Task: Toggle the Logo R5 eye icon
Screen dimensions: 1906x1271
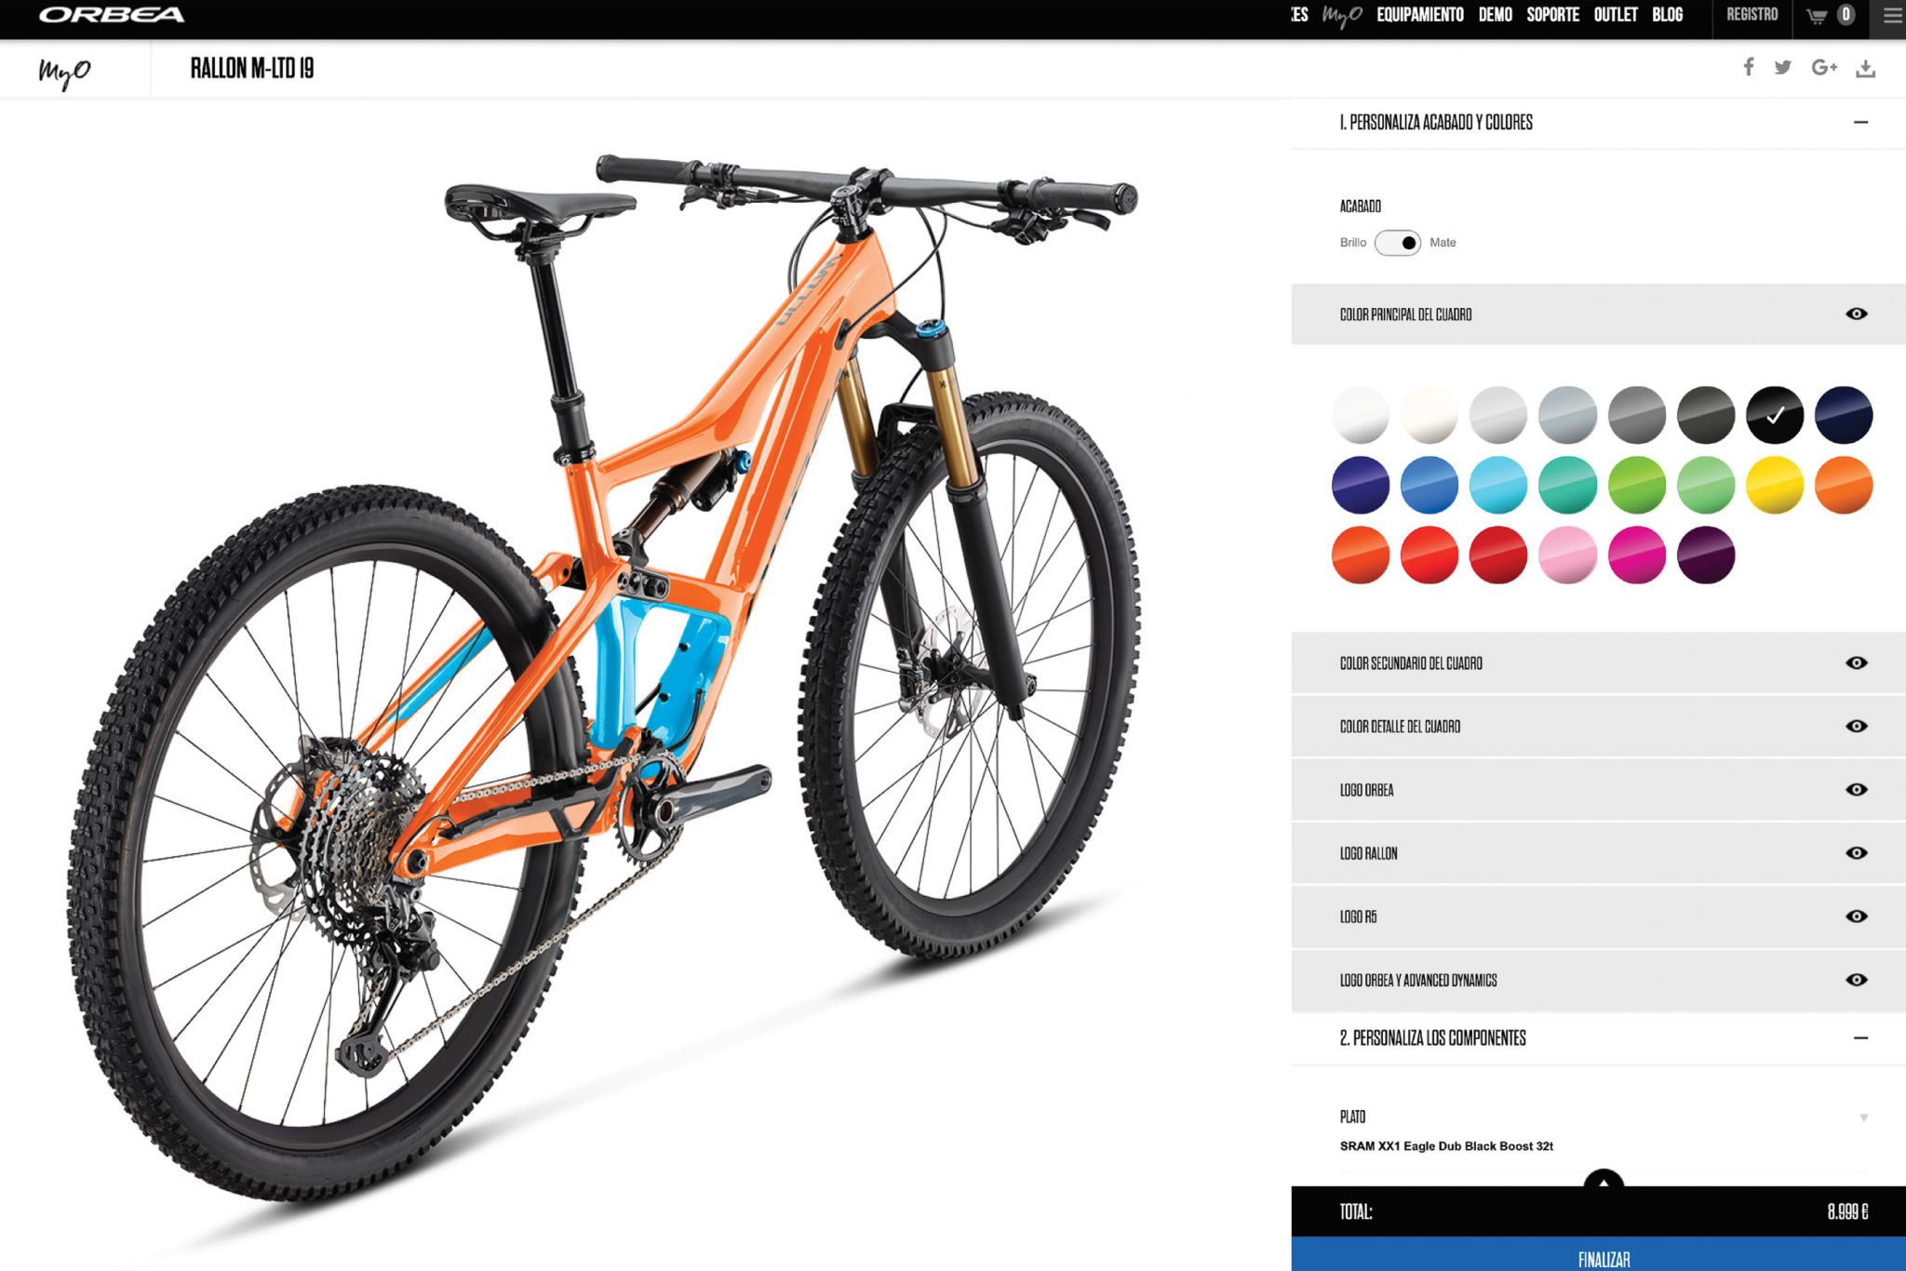Action: pos(1856,916)
